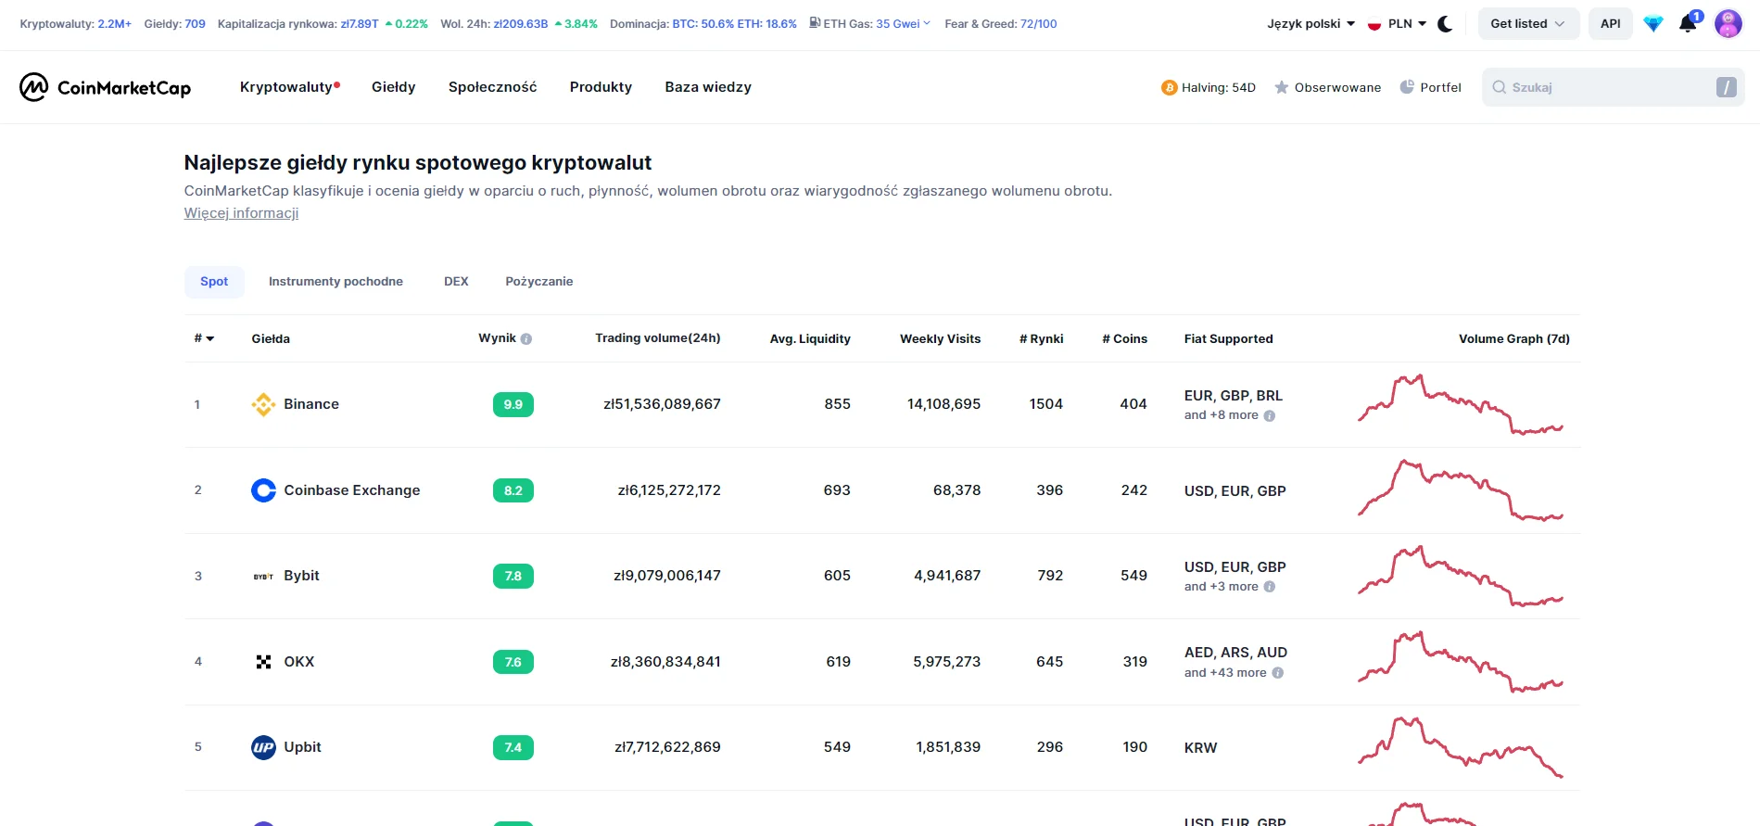Open the Portfel link
The width and height of the screenshot is (1760, 826).
(x=1430, y=87)
